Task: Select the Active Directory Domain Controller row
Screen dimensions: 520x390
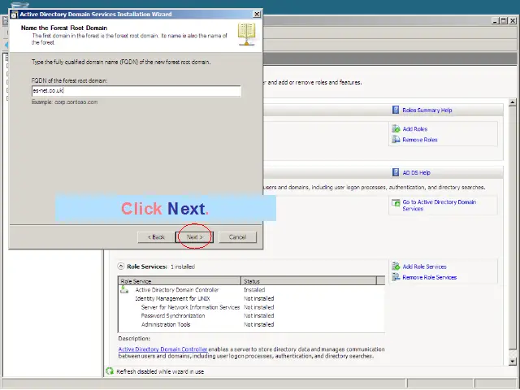Action: [x=251, y=290]
